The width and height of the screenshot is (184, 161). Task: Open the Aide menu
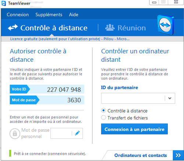pyautogui.click(x=74, y=15)
